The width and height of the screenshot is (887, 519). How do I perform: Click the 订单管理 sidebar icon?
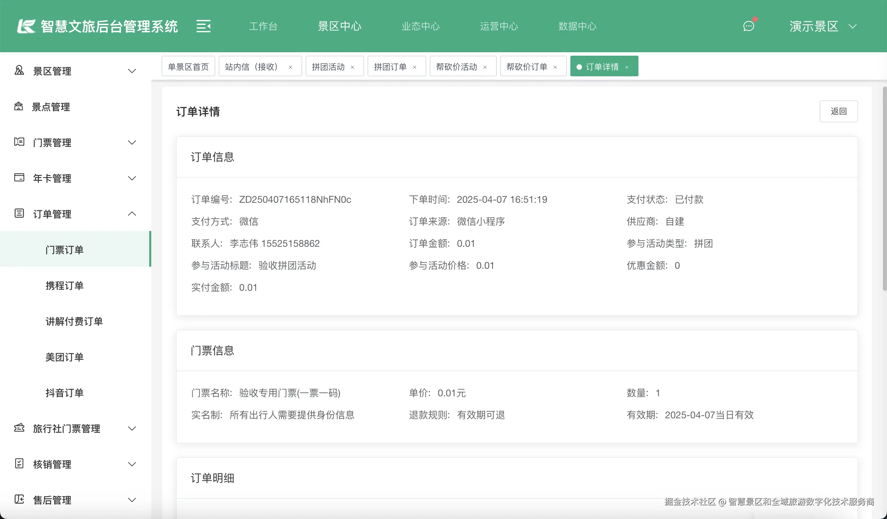[19, 214]
